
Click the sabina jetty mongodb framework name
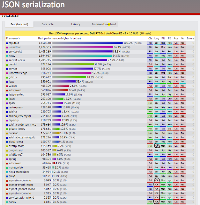pos(22,137)
